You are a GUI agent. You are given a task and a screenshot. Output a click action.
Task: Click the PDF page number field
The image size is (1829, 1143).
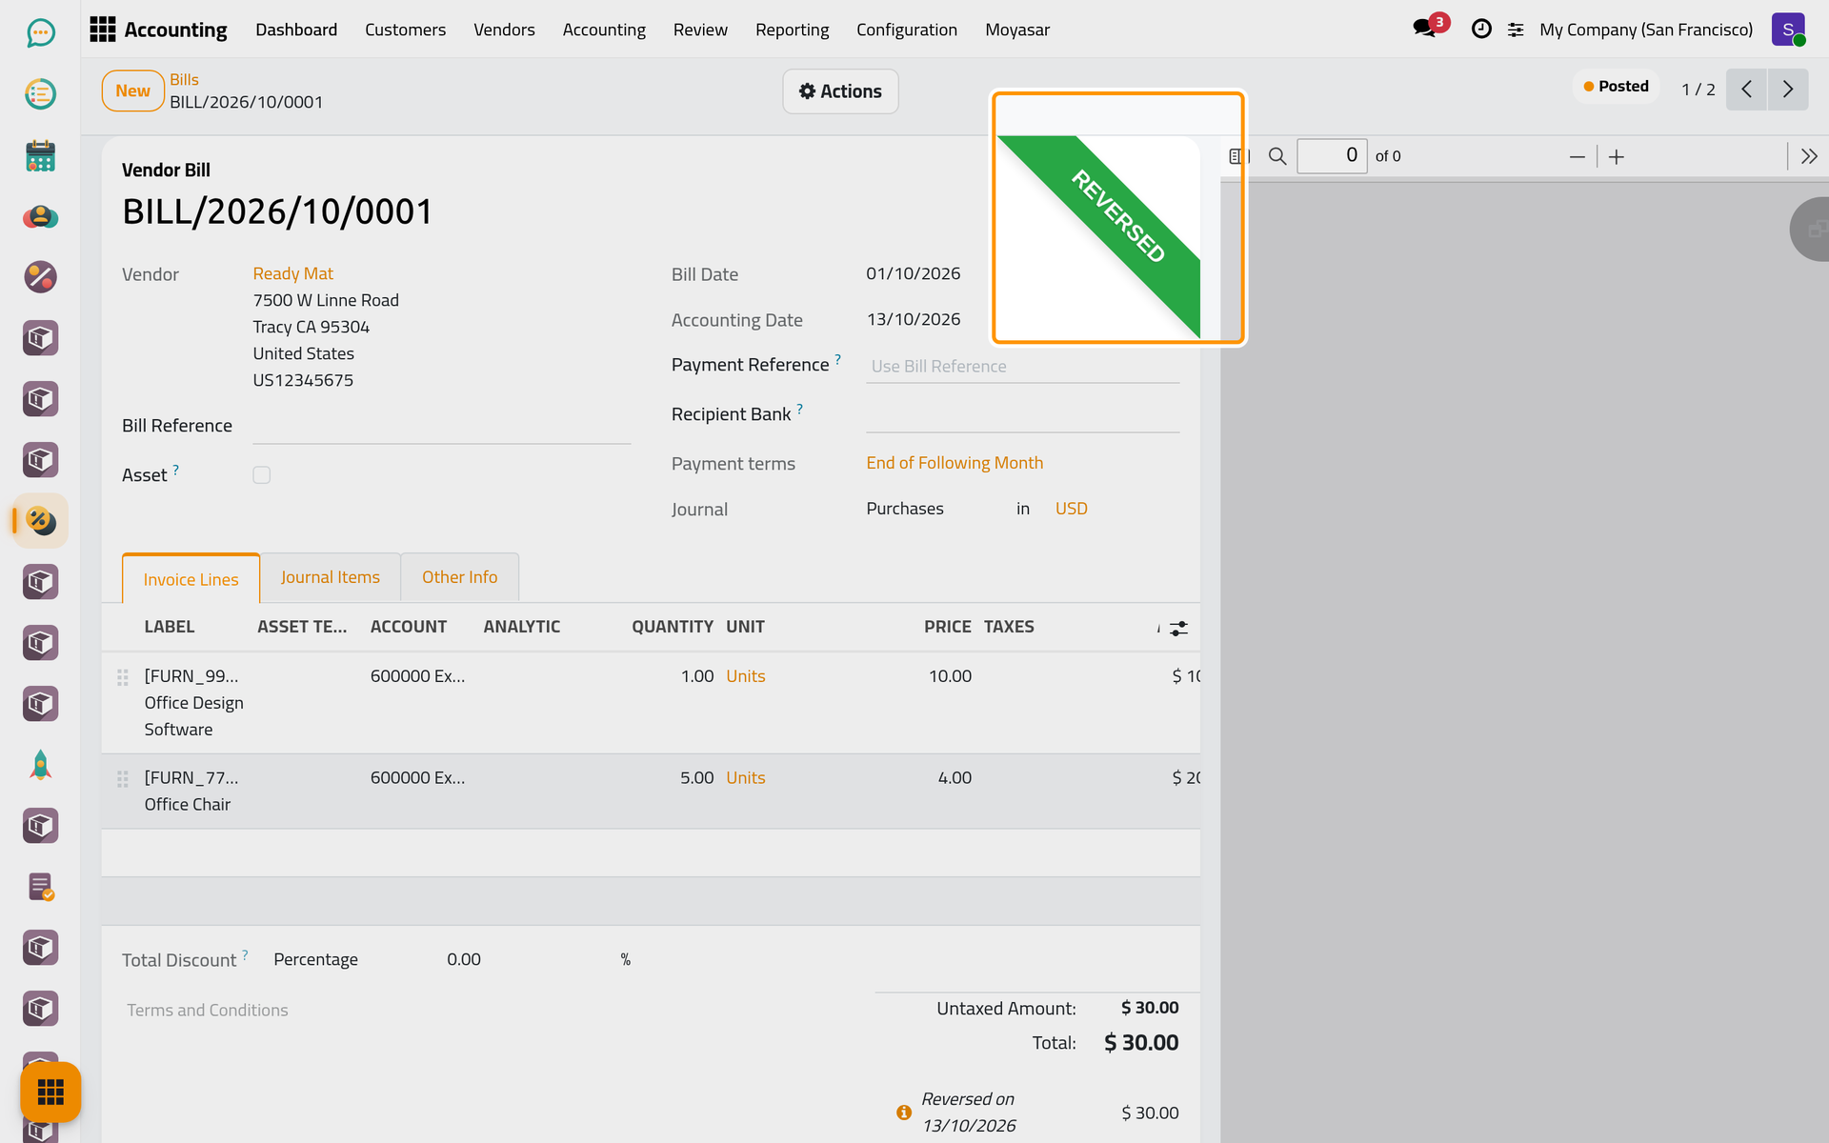(x=1331, y=156)
